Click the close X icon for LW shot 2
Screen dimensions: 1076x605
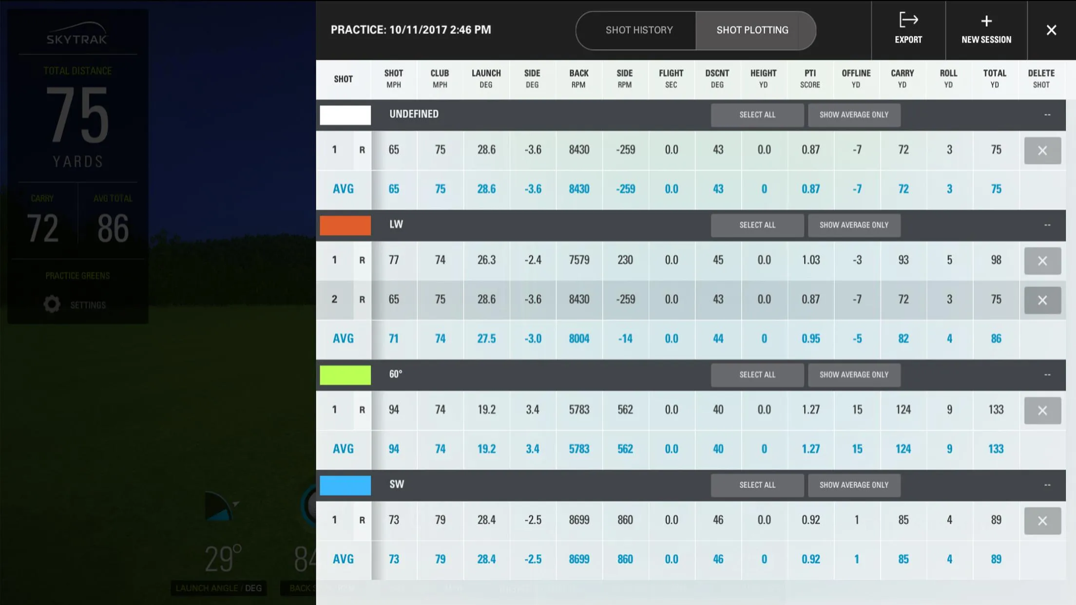pyautogui.click(x=1043, y=300)
